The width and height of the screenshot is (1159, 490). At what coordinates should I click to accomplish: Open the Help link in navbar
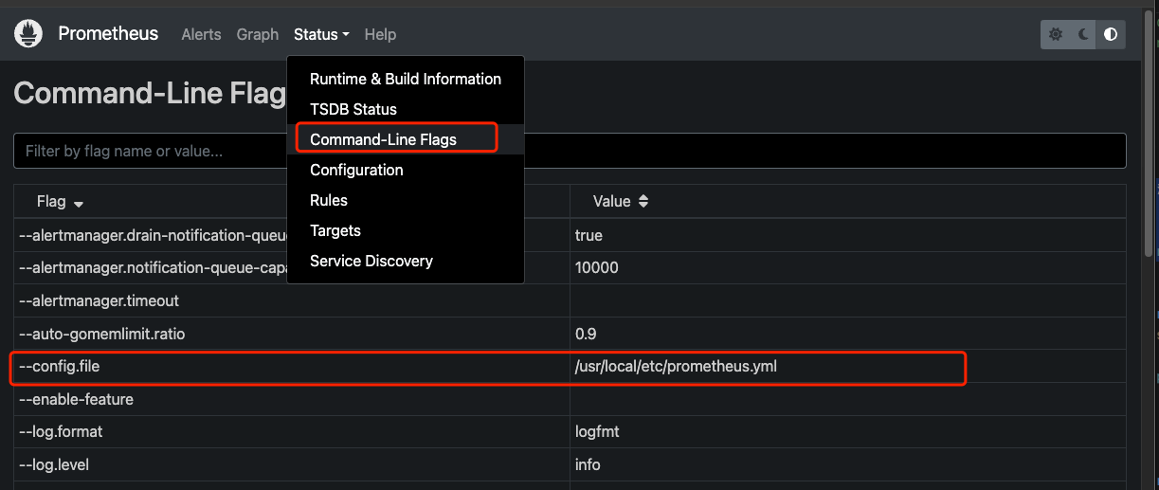tap(380, 34)
